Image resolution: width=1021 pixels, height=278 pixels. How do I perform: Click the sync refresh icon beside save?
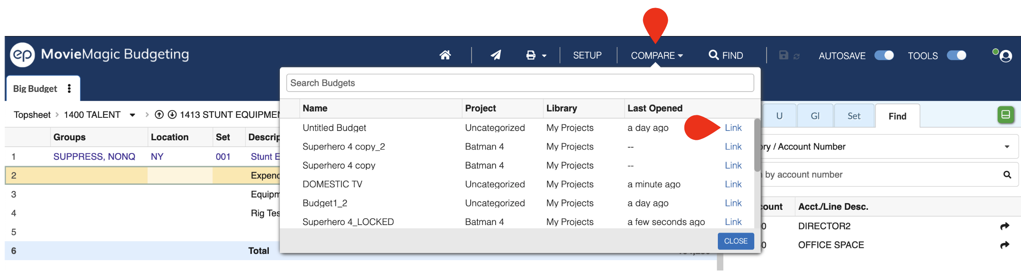[797, 56]
